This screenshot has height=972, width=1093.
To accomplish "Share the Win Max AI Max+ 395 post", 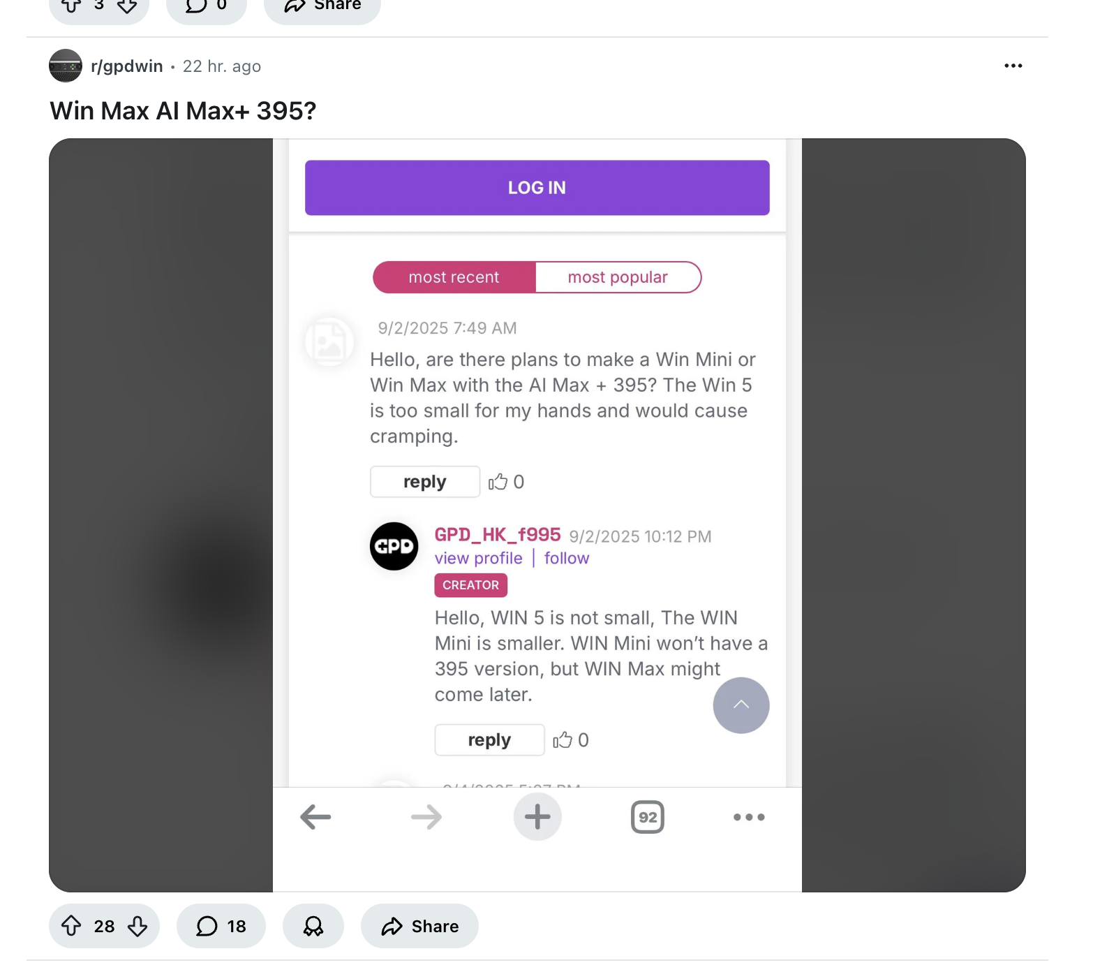I will pyautogui.click(x=419, y=926).
